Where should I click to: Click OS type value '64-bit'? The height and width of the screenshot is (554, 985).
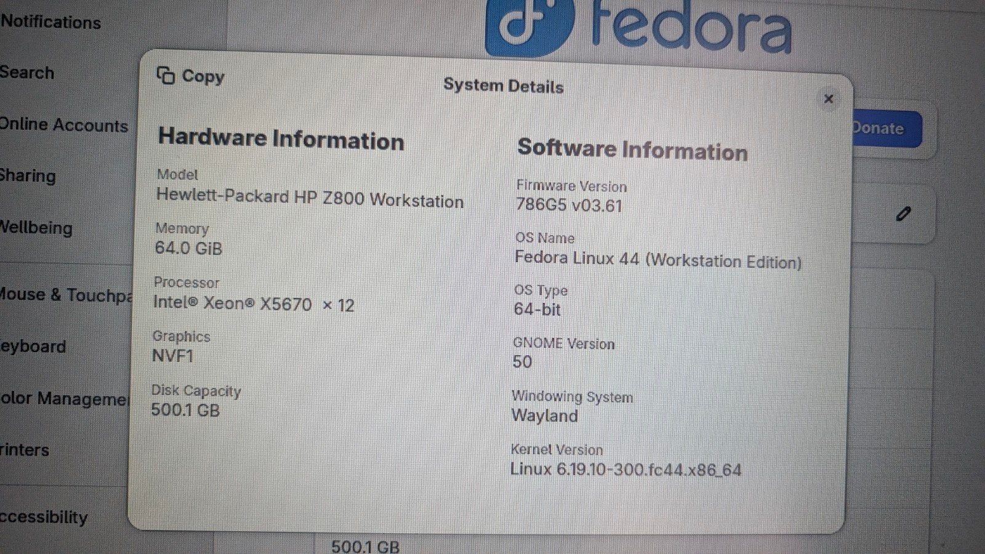tap(537, 309)
